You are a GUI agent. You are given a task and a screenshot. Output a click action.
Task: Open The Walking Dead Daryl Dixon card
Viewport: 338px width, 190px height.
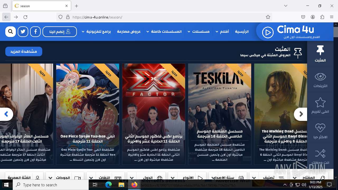coord(281,114)
